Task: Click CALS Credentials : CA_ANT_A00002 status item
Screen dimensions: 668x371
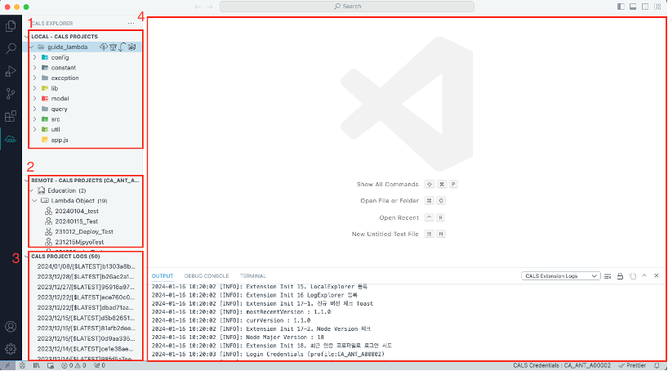Action: click(562, 366)
